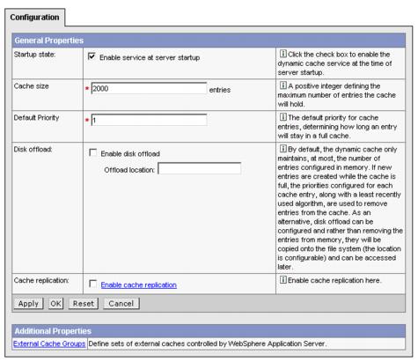The image size is (418, 362).
Task: Click the 'Define sets of external caches' description
Action: (x=208, y=344)
